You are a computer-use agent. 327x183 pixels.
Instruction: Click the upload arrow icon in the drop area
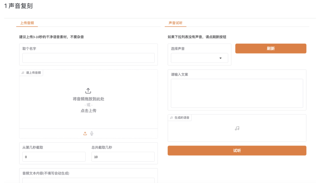point(88,90)
